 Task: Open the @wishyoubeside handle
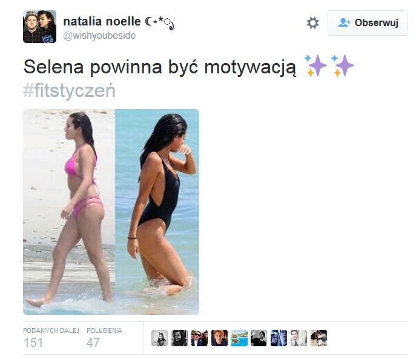(x=99, y=36)
